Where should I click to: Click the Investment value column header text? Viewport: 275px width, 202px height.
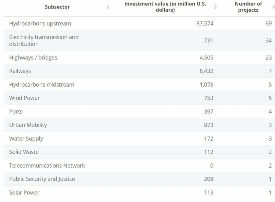pyautogui.click(x=165, y=7)
